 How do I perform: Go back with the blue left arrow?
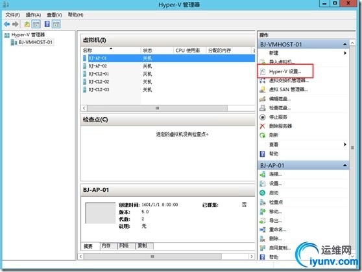pyautogui.click(x=7, y=24)
